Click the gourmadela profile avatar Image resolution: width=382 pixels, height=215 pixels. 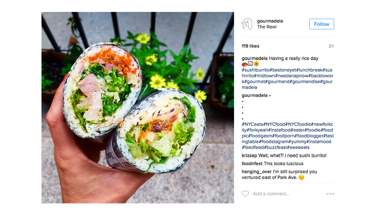pos(247,24)
